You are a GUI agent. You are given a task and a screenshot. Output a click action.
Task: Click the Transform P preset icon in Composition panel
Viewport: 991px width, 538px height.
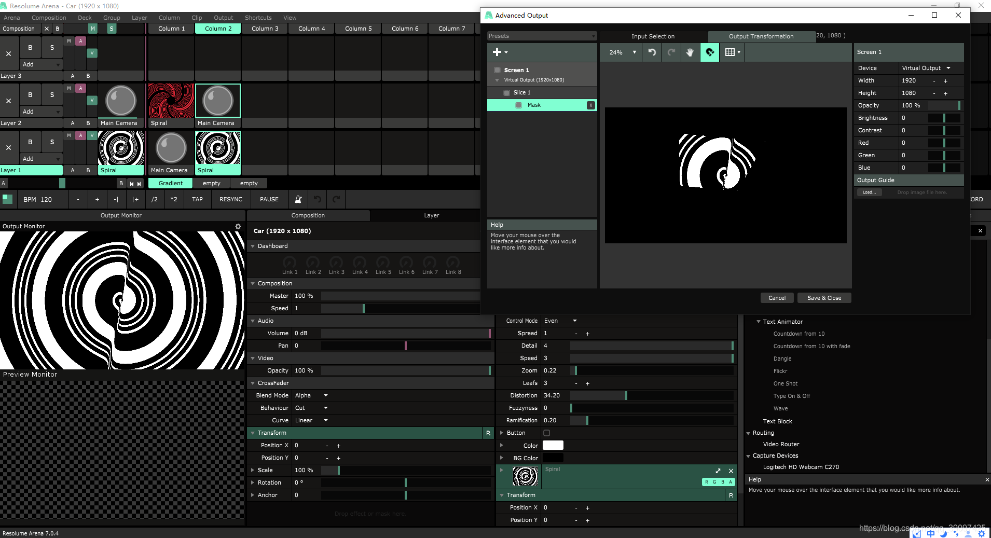pos(488,433)
